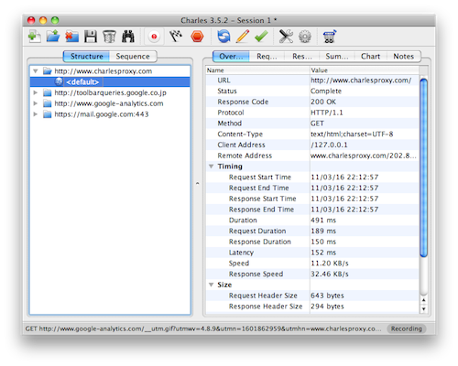Click the scrollbar up arrow
This screenshot has height=366, width=458.
[x=423, y=300]
